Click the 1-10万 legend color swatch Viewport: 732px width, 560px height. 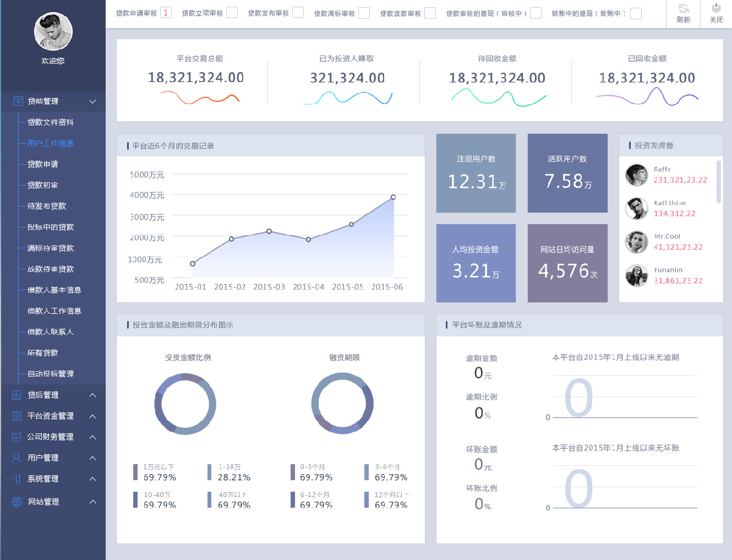210,472
